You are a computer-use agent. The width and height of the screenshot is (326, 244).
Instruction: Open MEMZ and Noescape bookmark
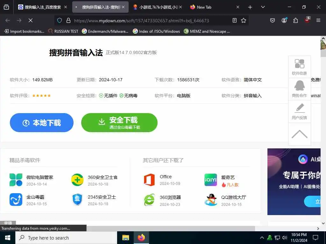(207, 31)
